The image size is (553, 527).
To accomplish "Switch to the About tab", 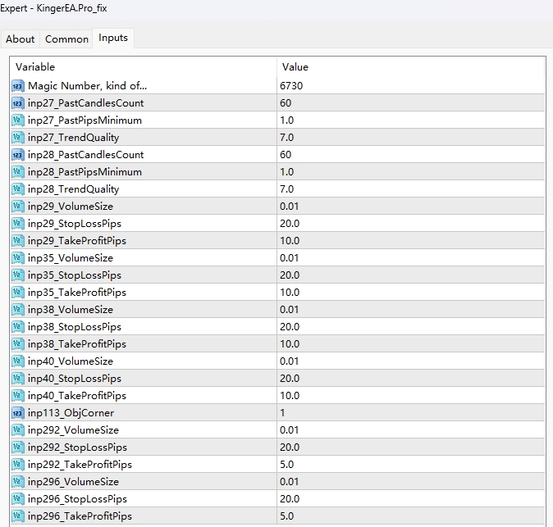I will (21, 39).
